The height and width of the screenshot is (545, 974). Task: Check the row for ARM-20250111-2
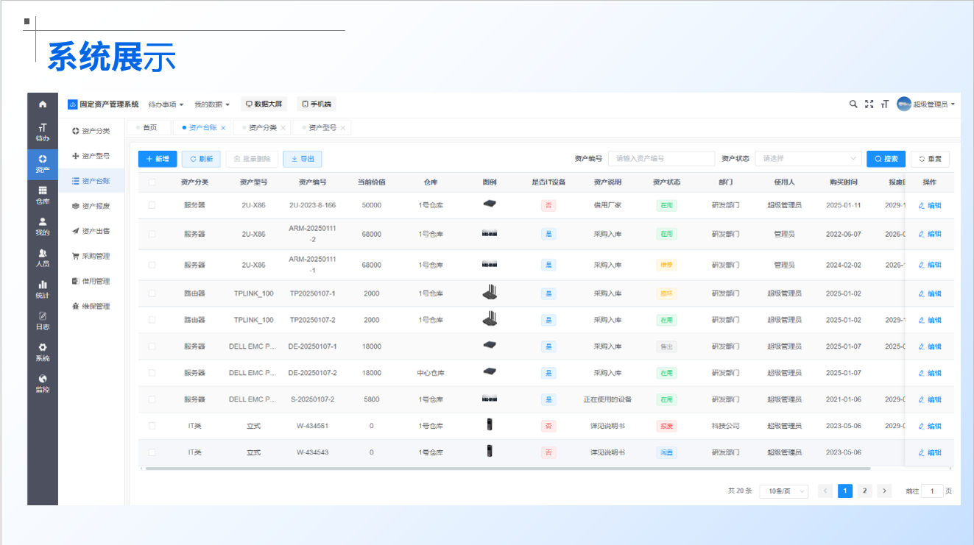(x=152, y=234)
